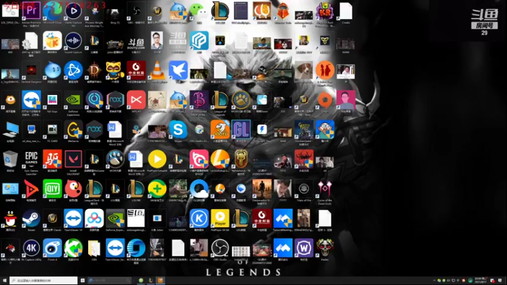Open the Windows Start menu
Image resolution: width=507 pixels, height=285 pixels.
[4, 281]
